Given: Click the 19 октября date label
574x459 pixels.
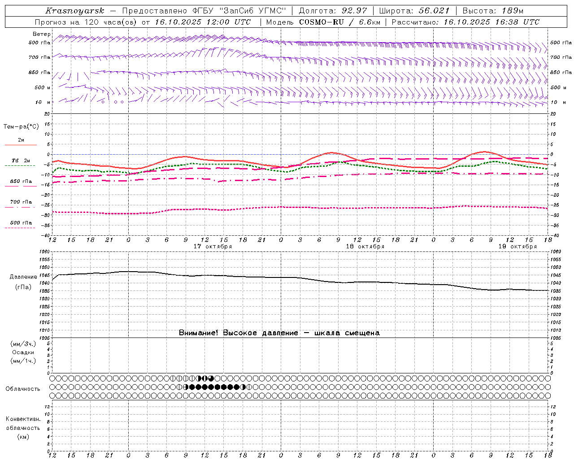Looking at the screenshot, I should 517,247.
